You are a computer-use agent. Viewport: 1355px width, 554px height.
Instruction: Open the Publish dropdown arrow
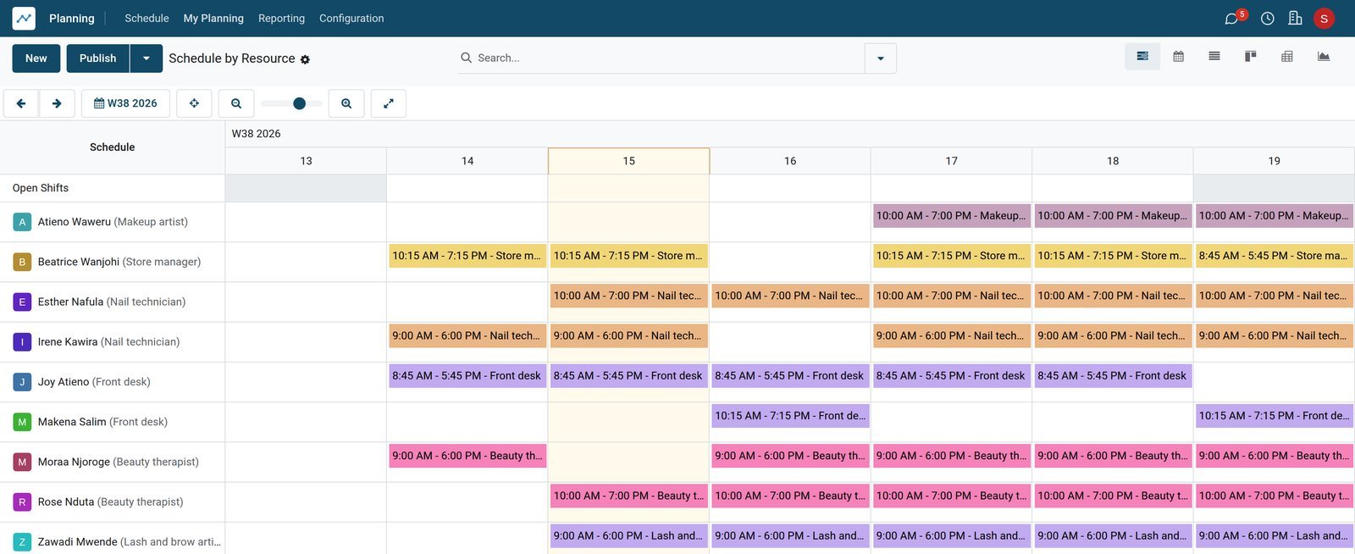pyautogui.click(x=147, y=58)
